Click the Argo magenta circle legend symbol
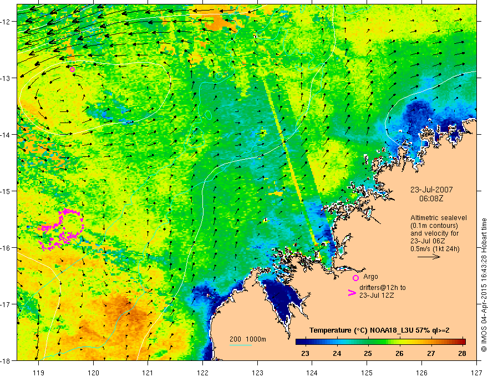 click(x=355, y=278)
